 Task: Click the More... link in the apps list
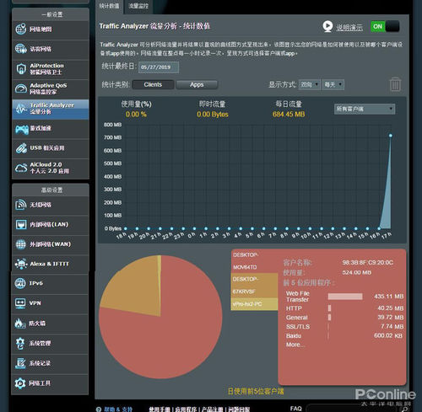click(295, 345)
